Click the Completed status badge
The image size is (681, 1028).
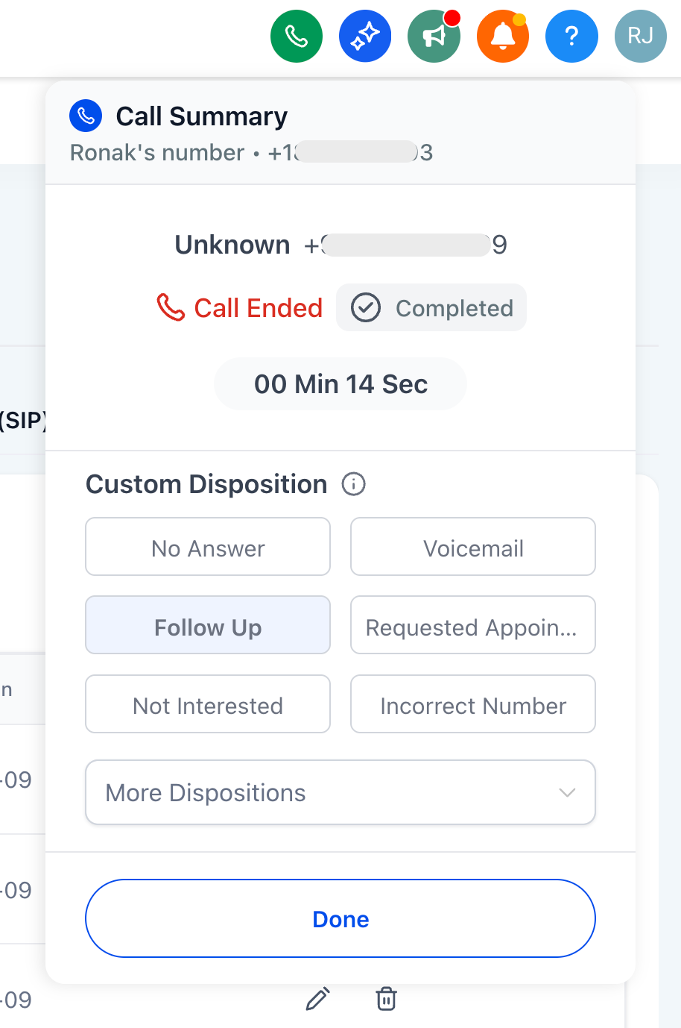431,307
